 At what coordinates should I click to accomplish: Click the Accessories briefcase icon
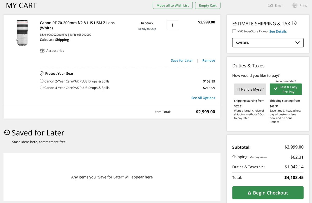pos(42,50)
